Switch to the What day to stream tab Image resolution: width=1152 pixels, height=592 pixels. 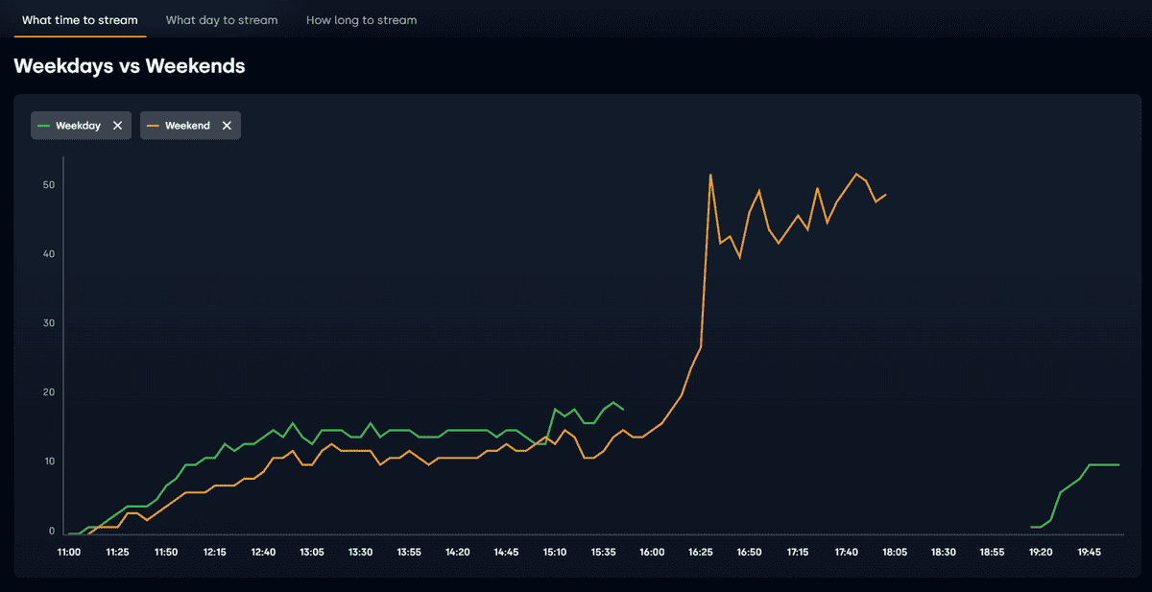coord(222,20)
